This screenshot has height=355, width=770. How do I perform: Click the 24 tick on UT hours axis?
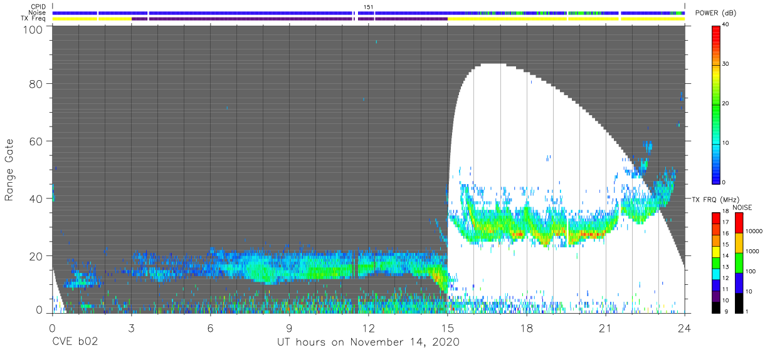(685, 327)
